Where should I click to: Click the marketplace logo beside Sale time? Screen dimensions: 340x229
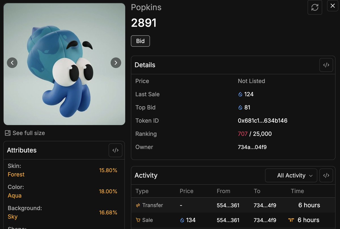pyautogui.click(x=291, y=220)
